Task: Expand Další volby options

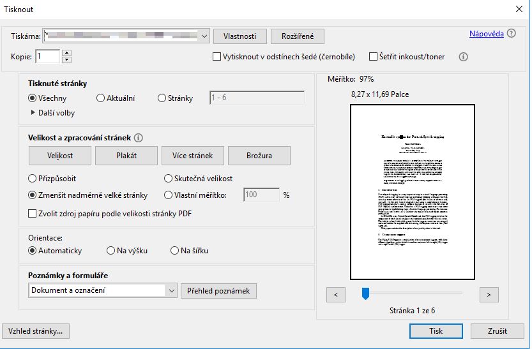Action: 52,113
